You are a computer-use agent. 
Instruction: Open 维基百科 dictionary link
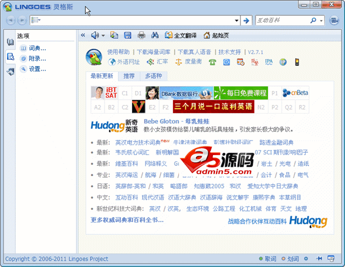point(127,164)
